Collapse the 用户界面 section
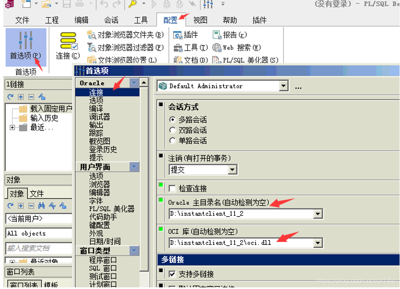The width and height of the screenshot is (400, 289). pyautogui.click(x=134, y=167)
